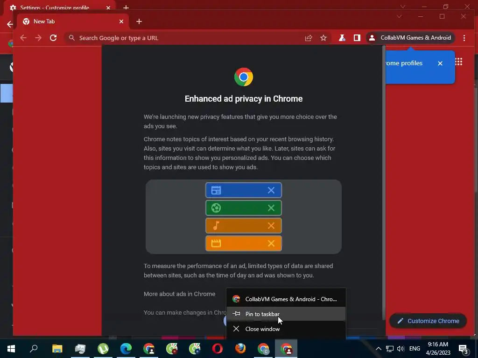Image resolution: width=478 pixels, height=358 pixels.
Task: Select CollabVM Games & Android - Chro... jump list entry
Action: pos(286,299)
